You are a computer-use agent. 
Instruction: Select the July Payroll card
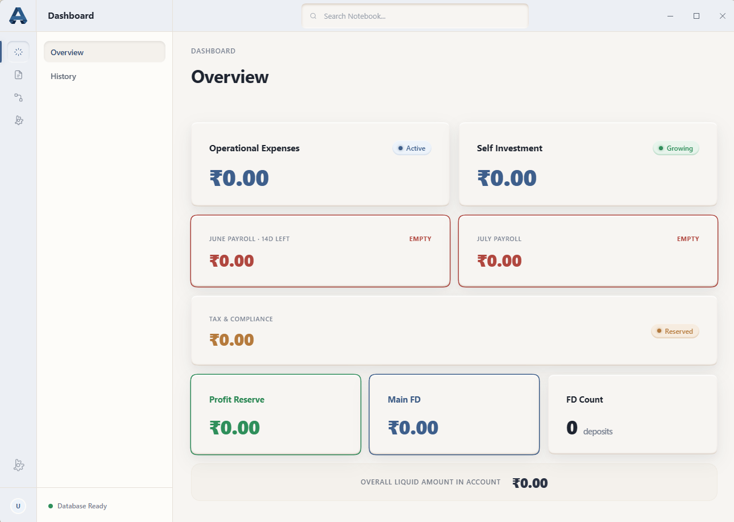(588, 251)
